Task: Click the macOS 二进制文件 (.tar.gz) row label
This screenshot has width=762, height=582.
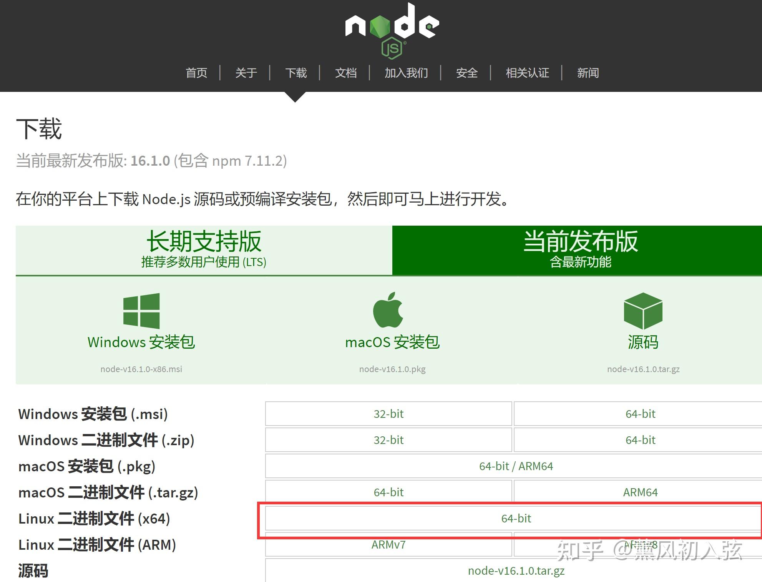Action: 108,492
